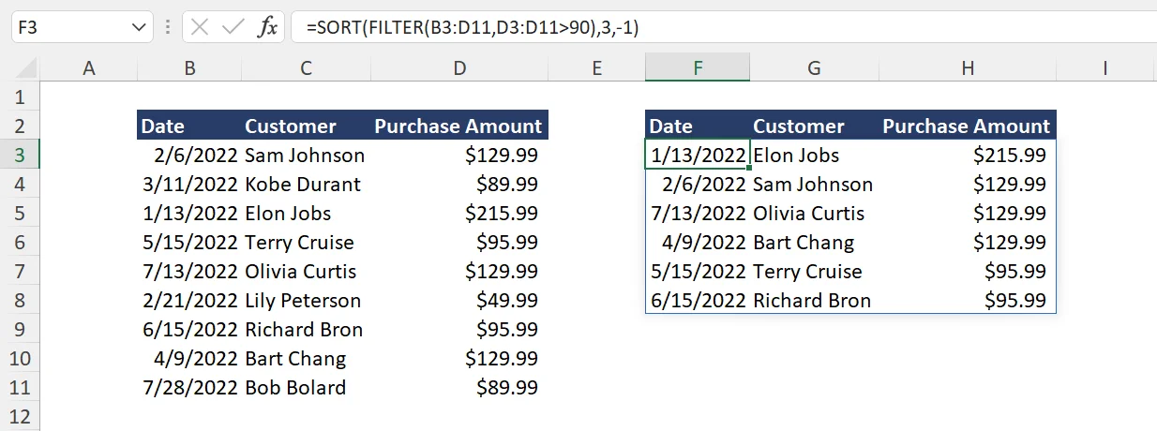This screenshot has height=431, width=1157.
Task: Select active cell F3 with 1/13/2022
Action: (697, 156)
